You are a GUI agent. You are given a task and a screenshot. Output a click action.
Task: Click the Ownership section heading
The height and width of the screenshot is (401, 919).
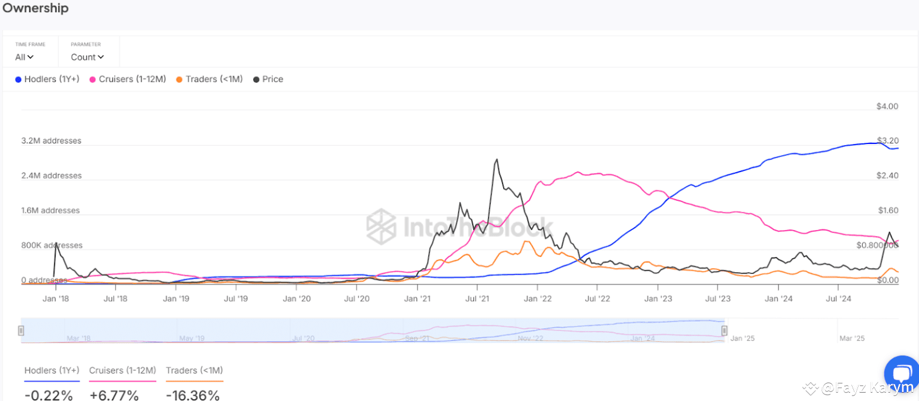click(x=35, y=8)
